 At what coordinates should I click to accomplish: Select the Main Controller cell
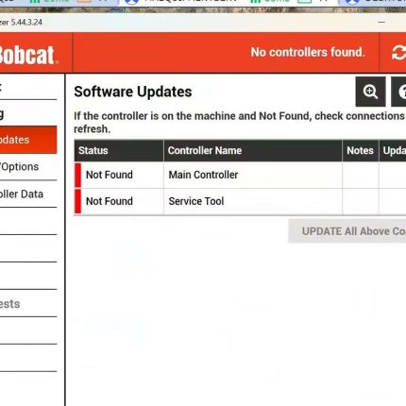(253, 175)
